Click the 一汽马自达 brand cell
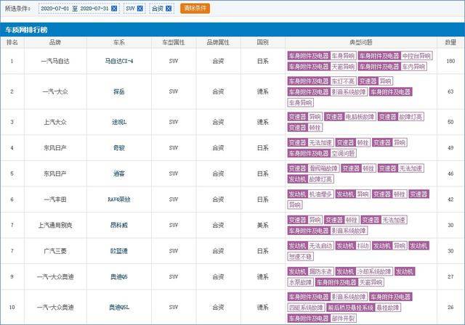Image resolution: width=465 pixels, height=325 pixels. (x=55, y=61)
